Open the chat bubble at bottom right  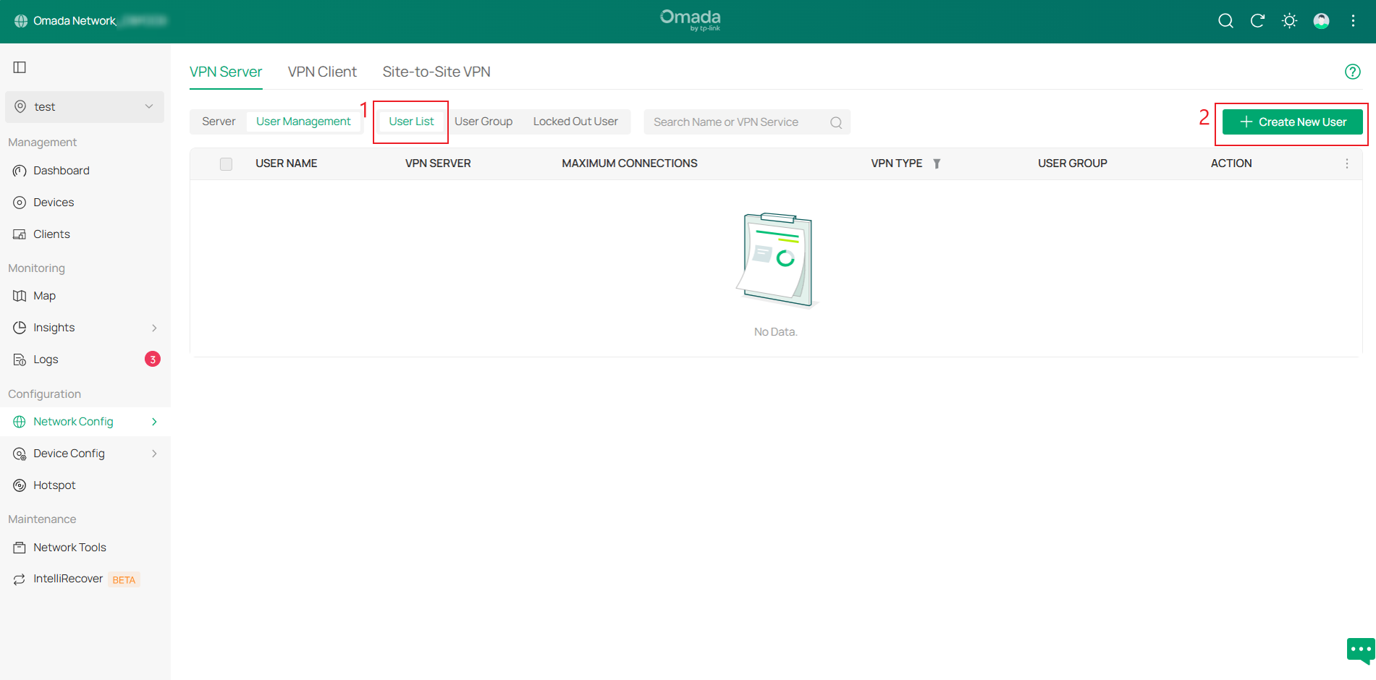1359,650
